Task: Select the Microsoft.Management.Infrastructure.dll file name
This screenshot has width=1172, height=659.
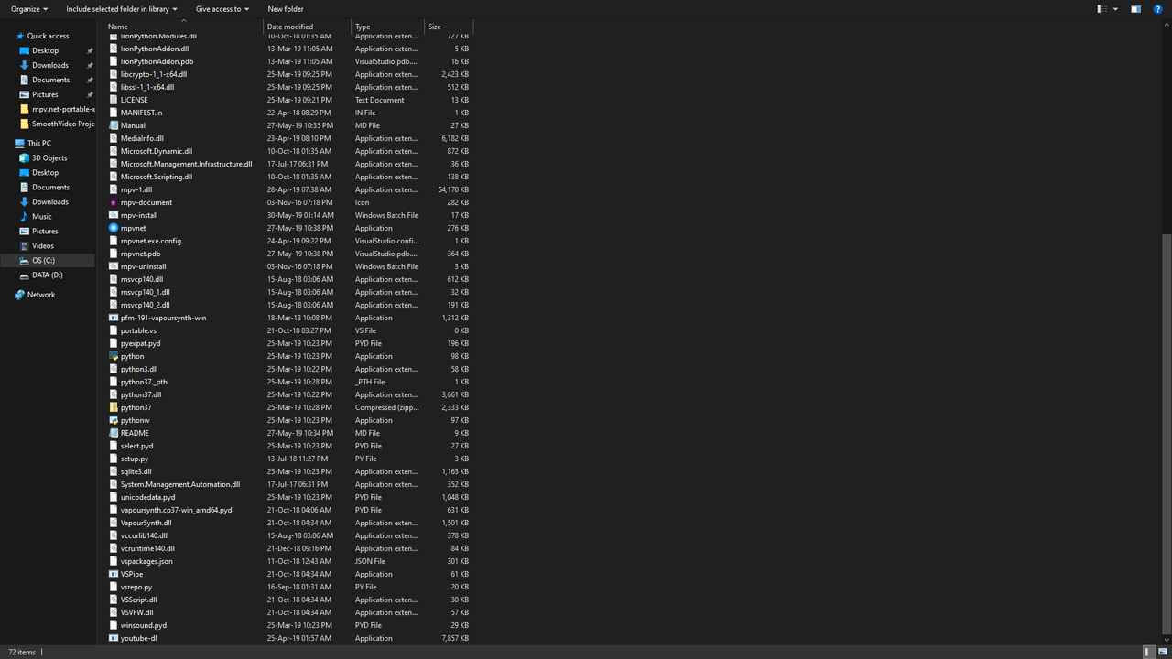Action: click(187, 164)
